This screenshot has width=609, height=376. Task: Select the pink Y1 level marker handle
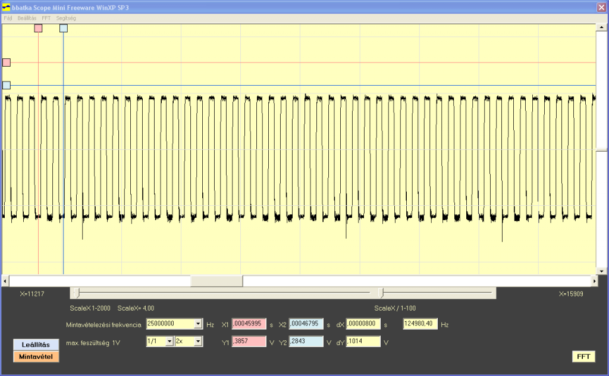click(7, 62)
